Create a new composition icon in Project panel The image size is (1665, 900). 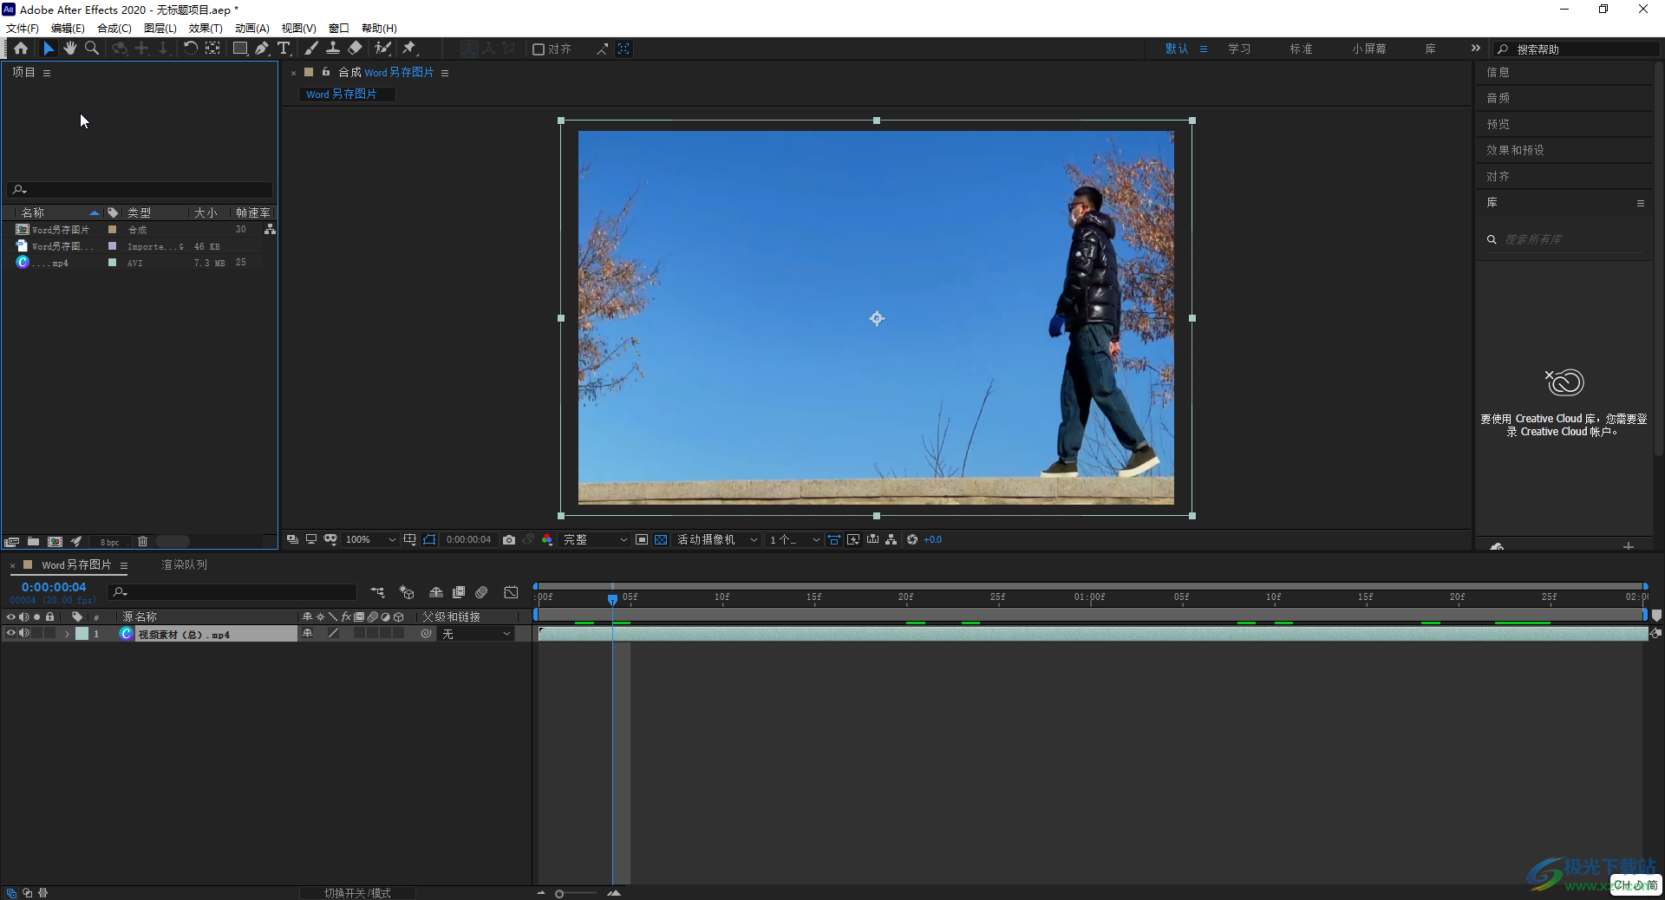[55, 542]
